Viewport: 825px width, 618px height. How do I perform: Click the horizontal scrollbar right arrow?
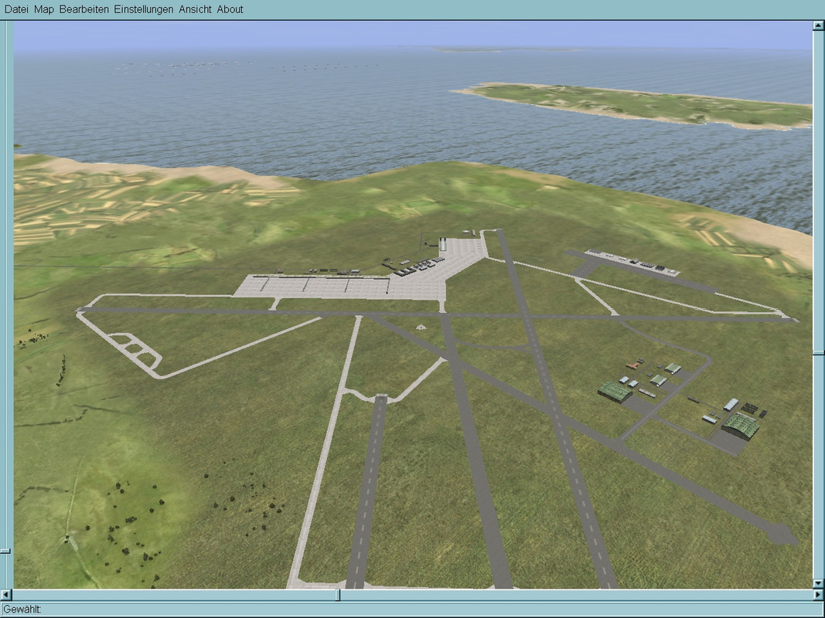pyautogui.click(x=819, y=595)
